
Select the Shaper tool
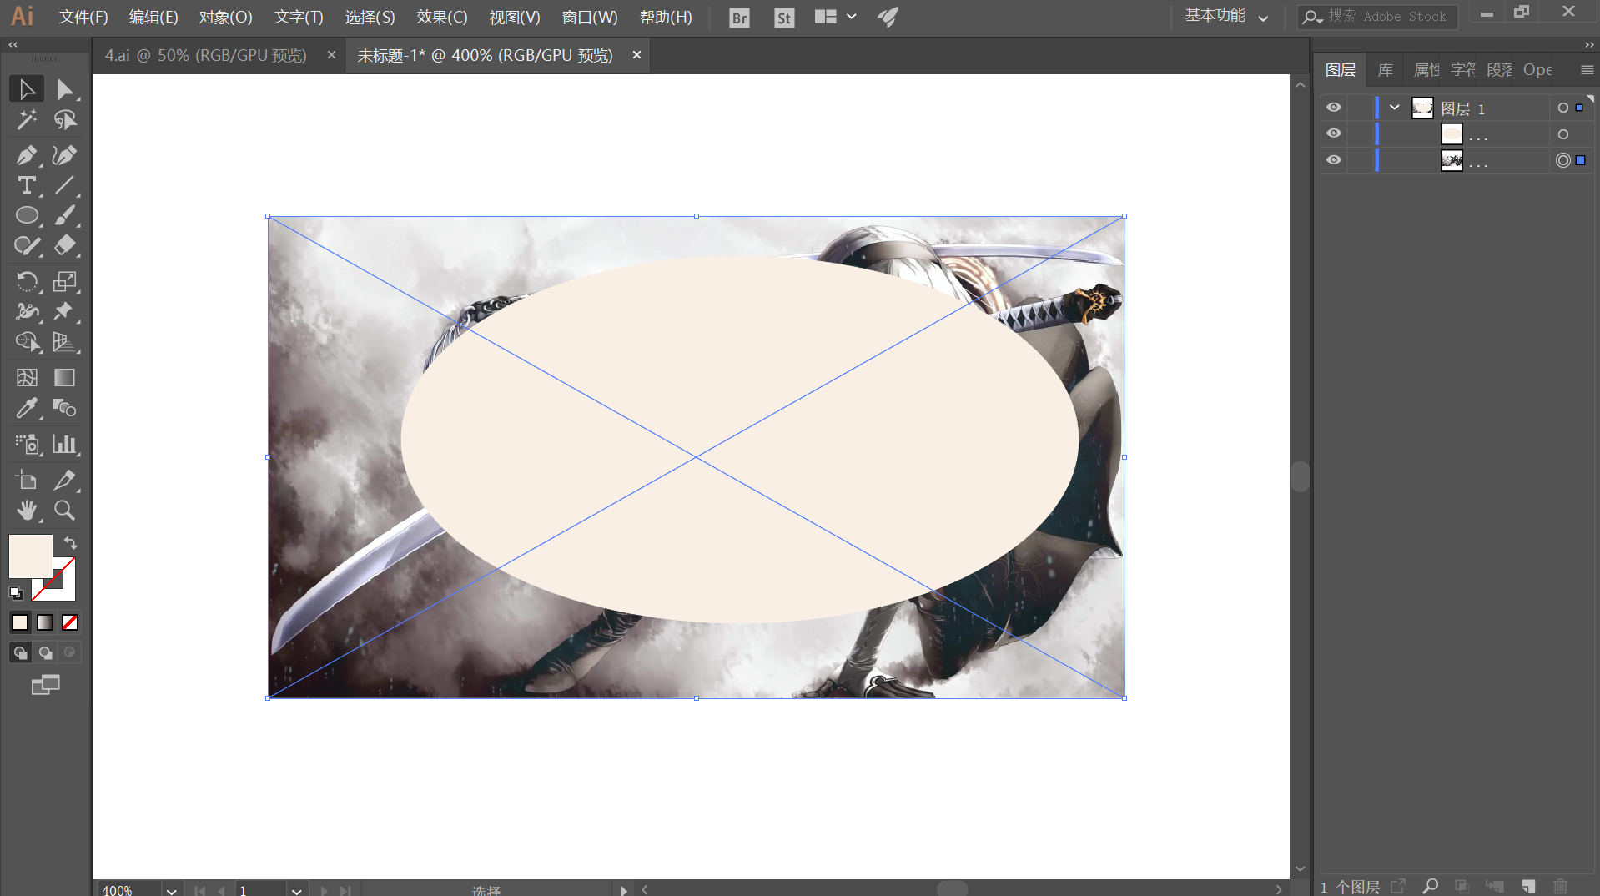click(27, 245)
